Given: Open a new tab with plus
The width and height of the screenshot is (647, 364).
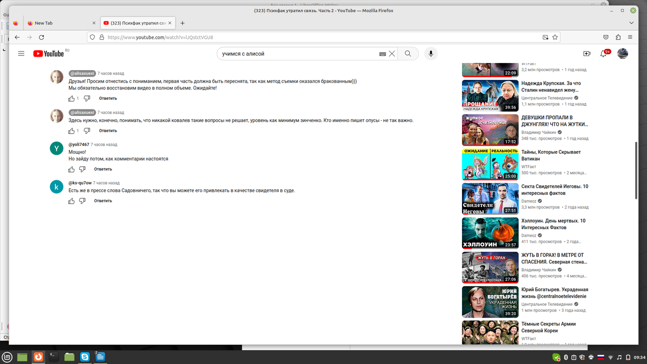Looking at the screenshot, I should tap(182, 23).
